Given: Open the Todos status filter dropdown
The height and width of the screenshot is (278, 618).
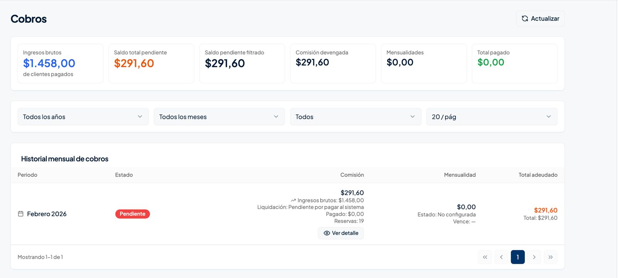Looking at the screenshot, I should coord(355,117).
